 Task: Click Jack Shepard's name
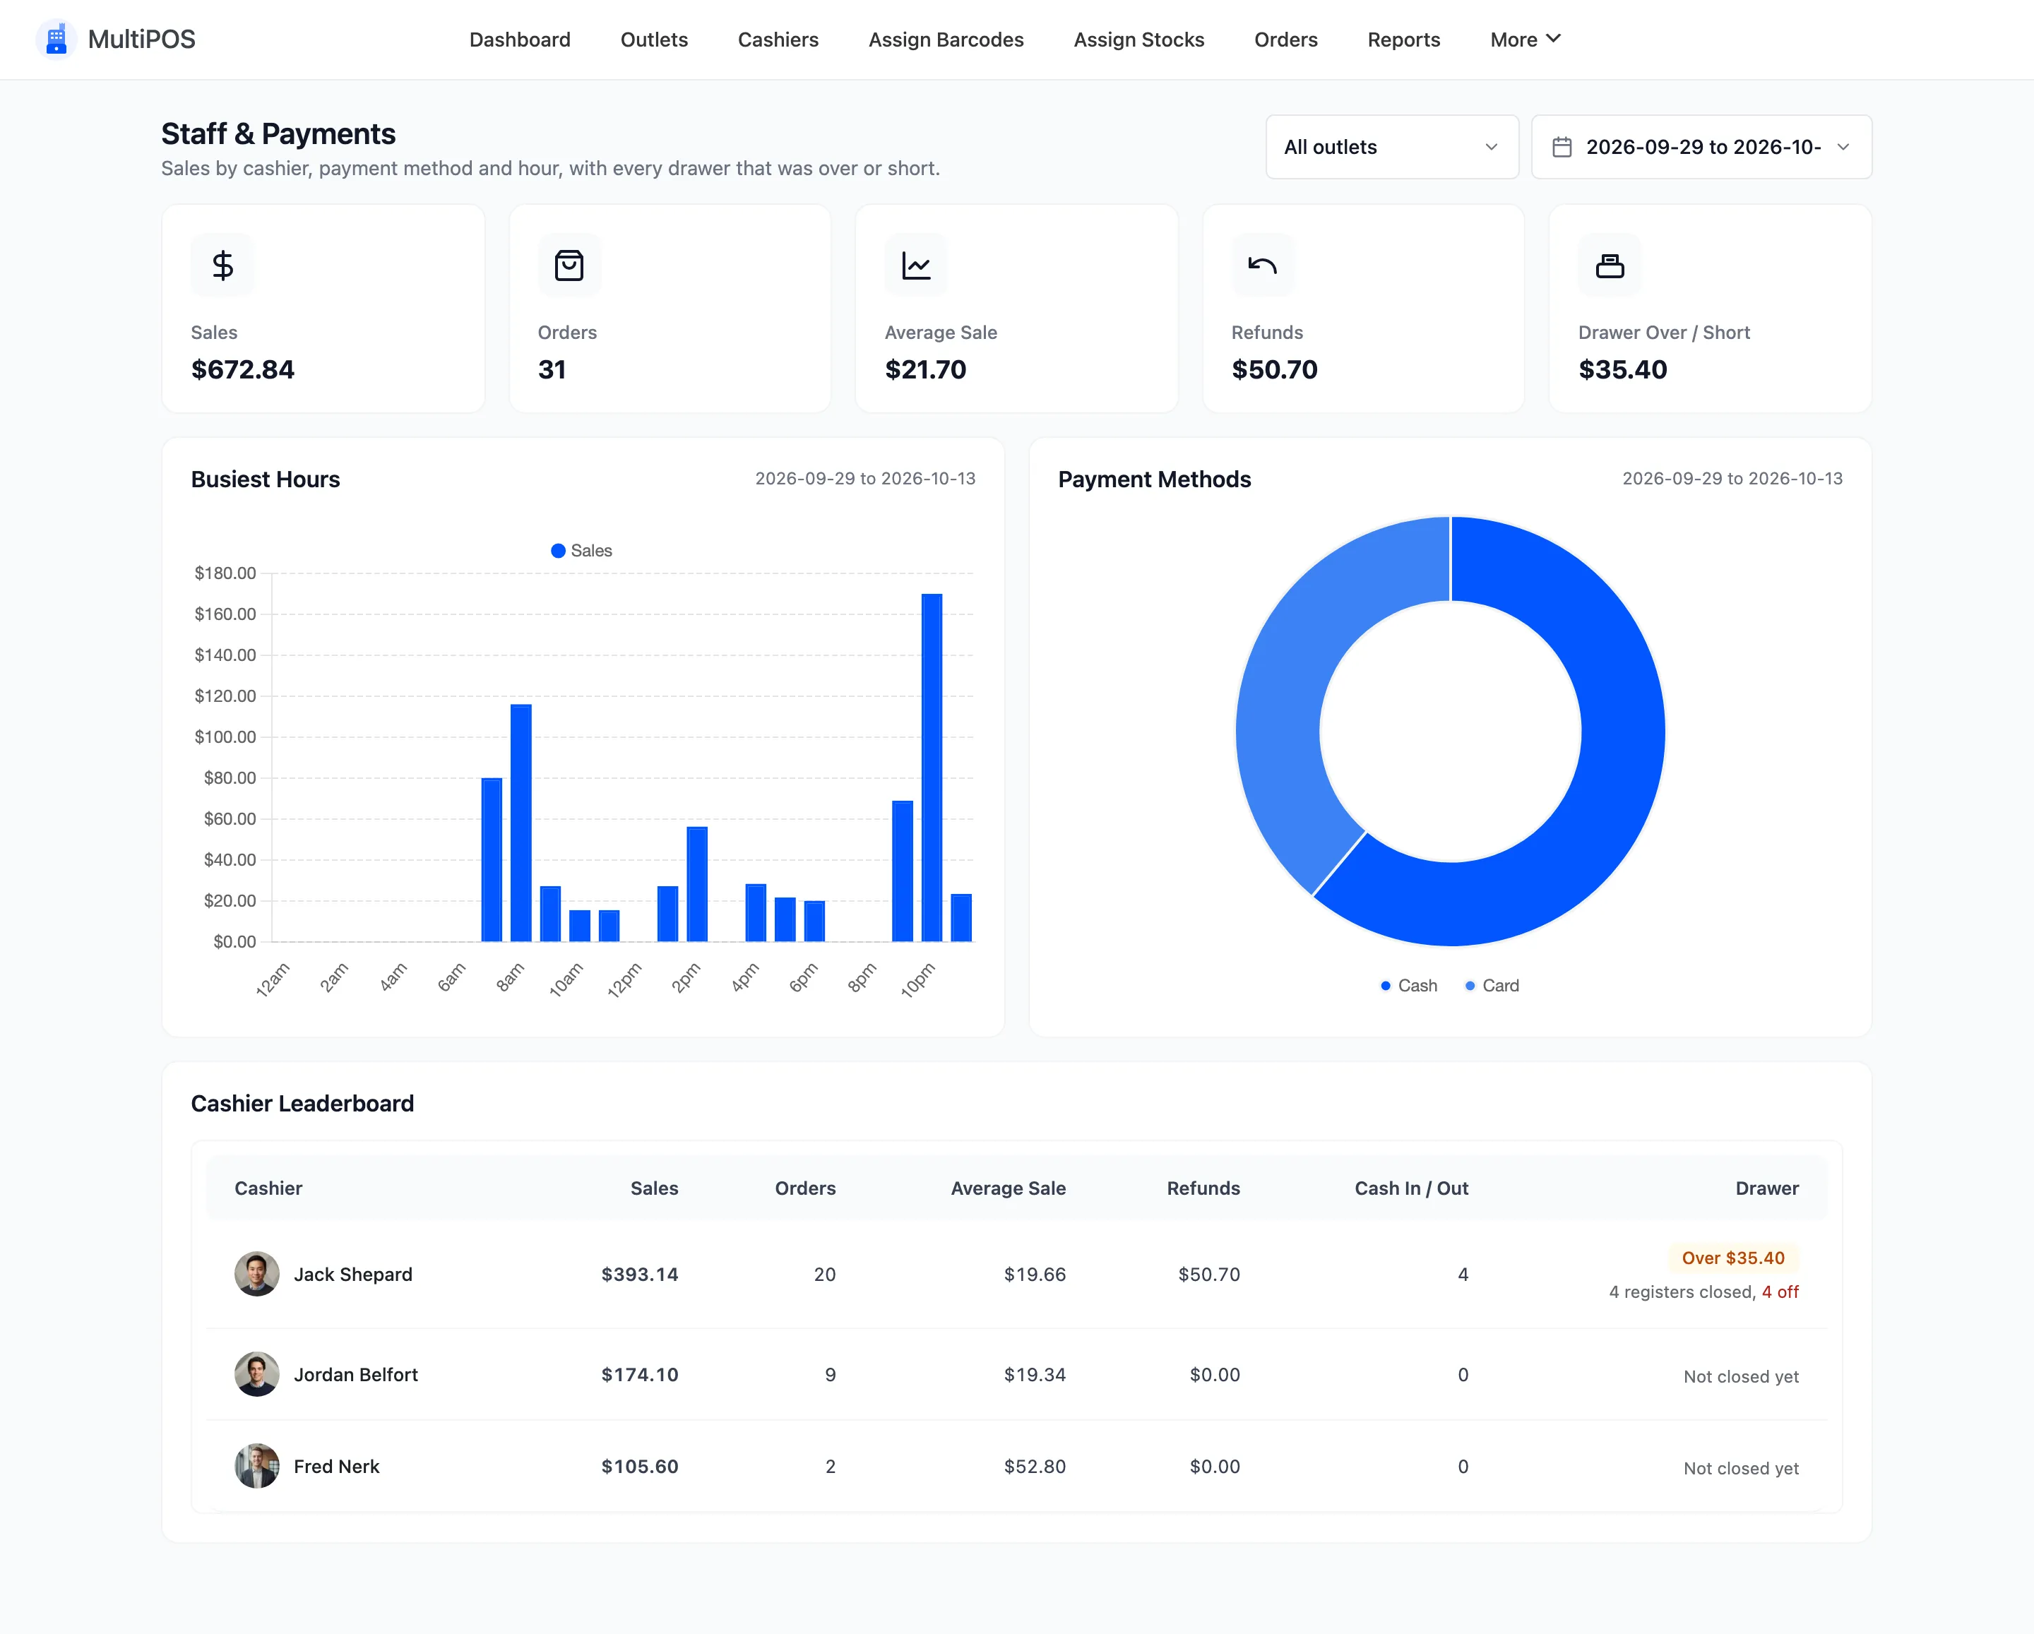click(x=353, y=1274)
